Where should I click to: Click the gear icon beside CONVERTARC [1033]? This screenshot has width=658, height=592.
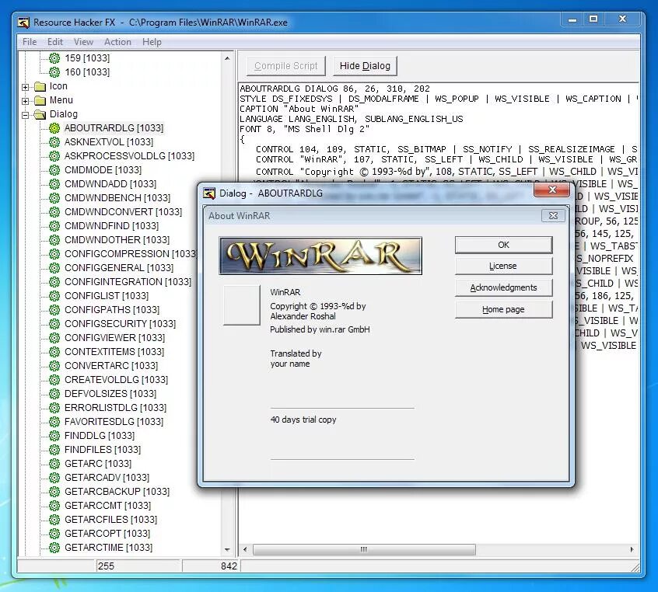click(54, 366)
